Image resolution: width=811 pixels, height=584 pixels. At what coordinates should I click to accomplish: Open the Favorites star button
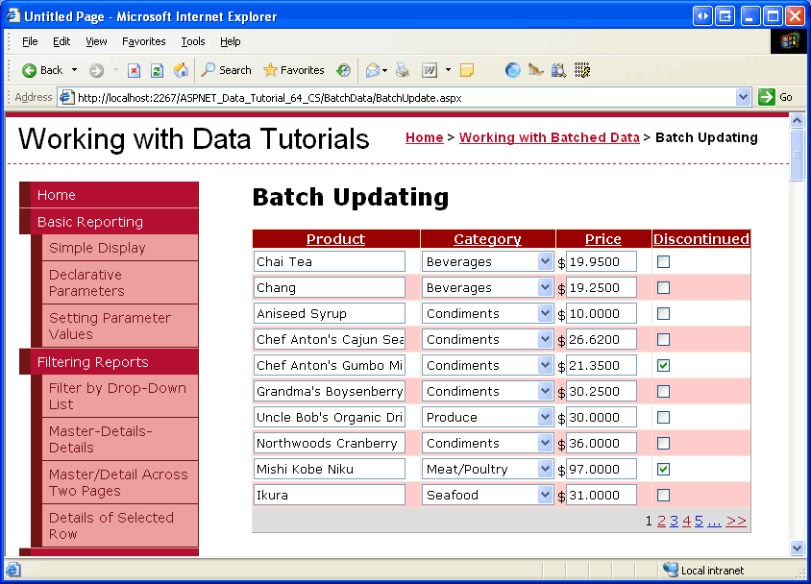point(294,70)
